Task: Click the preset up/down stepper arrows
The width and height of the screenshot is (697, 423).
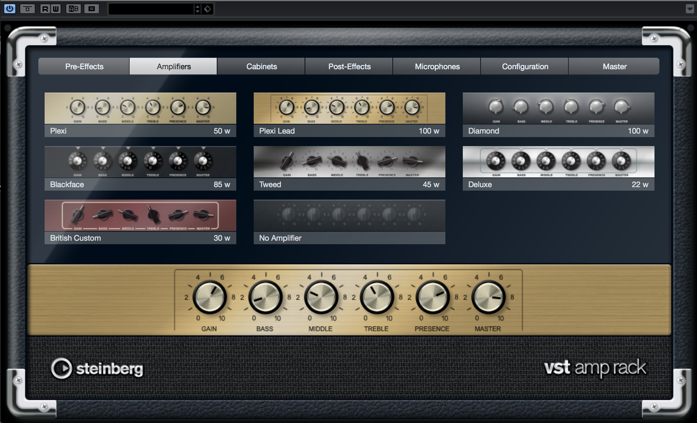Action: pos(198,9)
